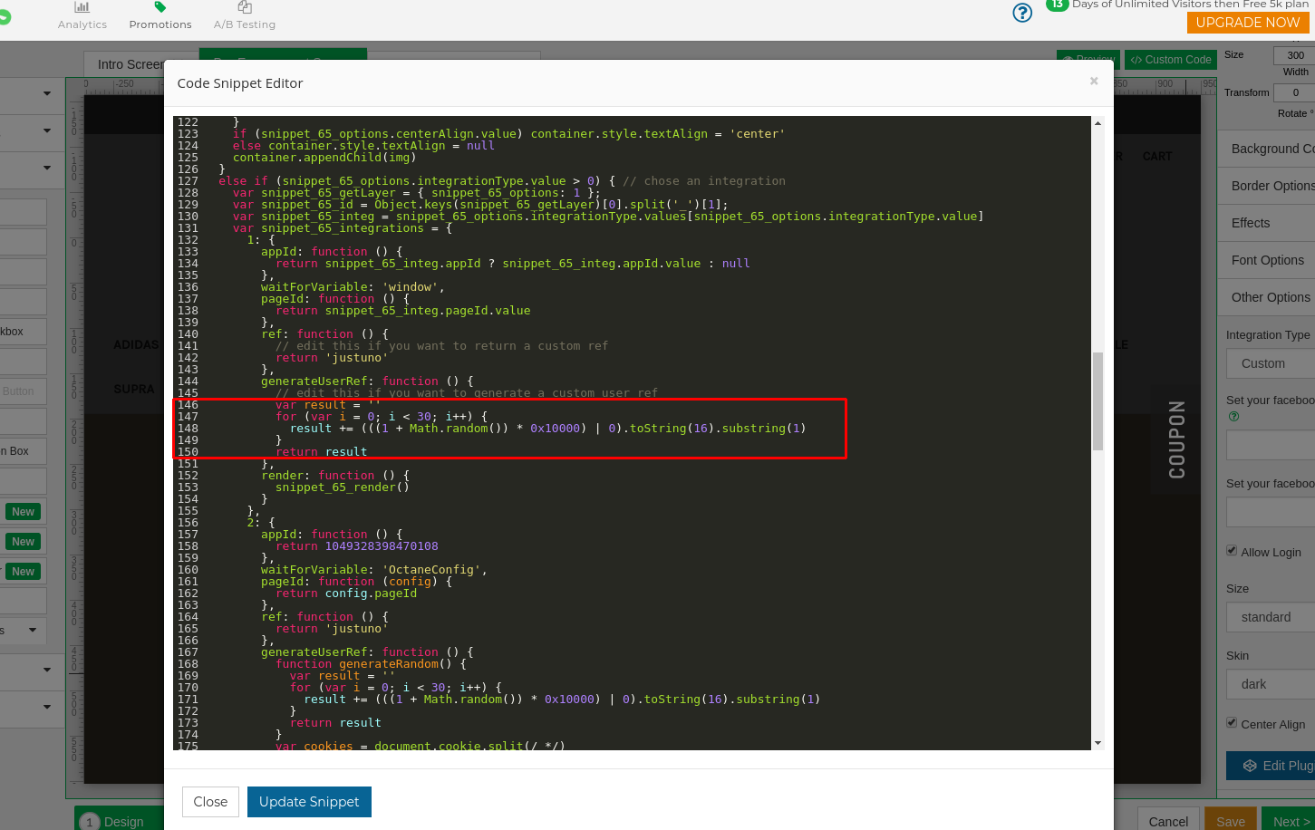The image size is (1315, 830).
Task: Expand the Font Options section
Action: click(1267, 260)
